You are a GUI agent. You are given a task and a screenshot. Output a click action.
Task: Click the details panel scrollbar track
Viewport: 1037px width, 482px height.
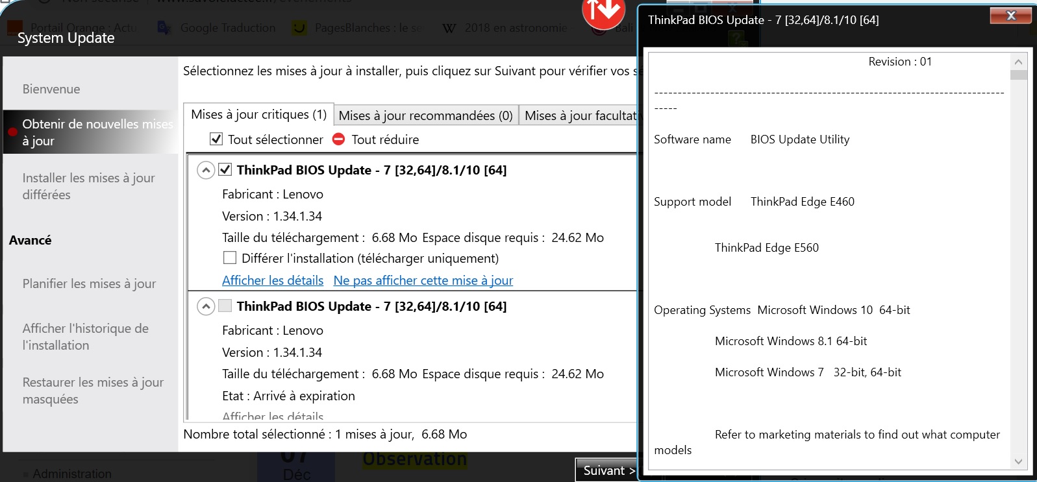tap(1018, 259)
